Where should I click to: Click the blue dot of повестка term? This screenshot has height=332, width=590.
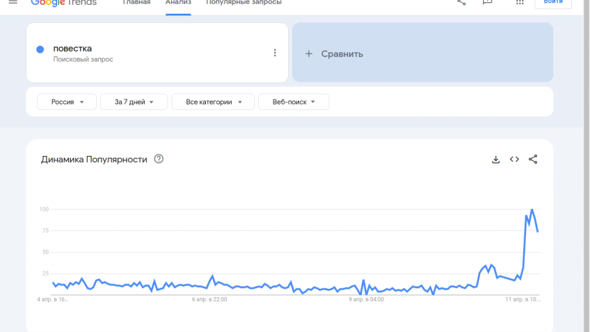(40, 49)
